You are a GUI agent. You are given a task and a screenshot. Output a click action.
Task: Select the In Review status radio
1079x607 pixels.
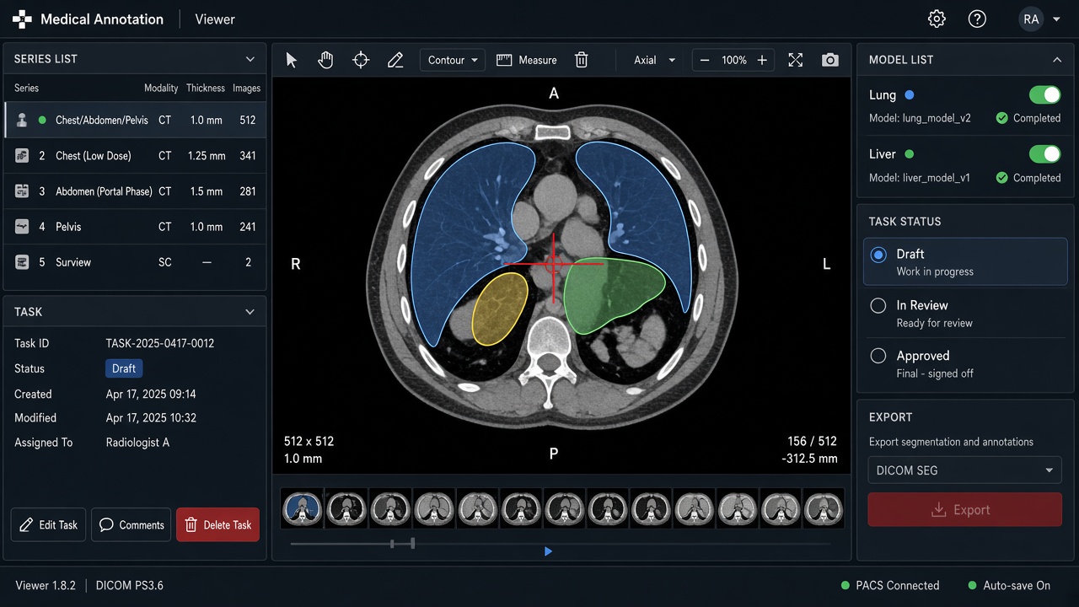(878, 306)
